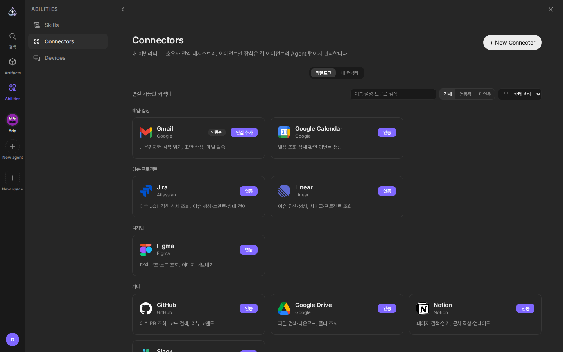563x352 pixels.
Task: Open the search (검색) sidebar icon
Action: click(13, 36)
